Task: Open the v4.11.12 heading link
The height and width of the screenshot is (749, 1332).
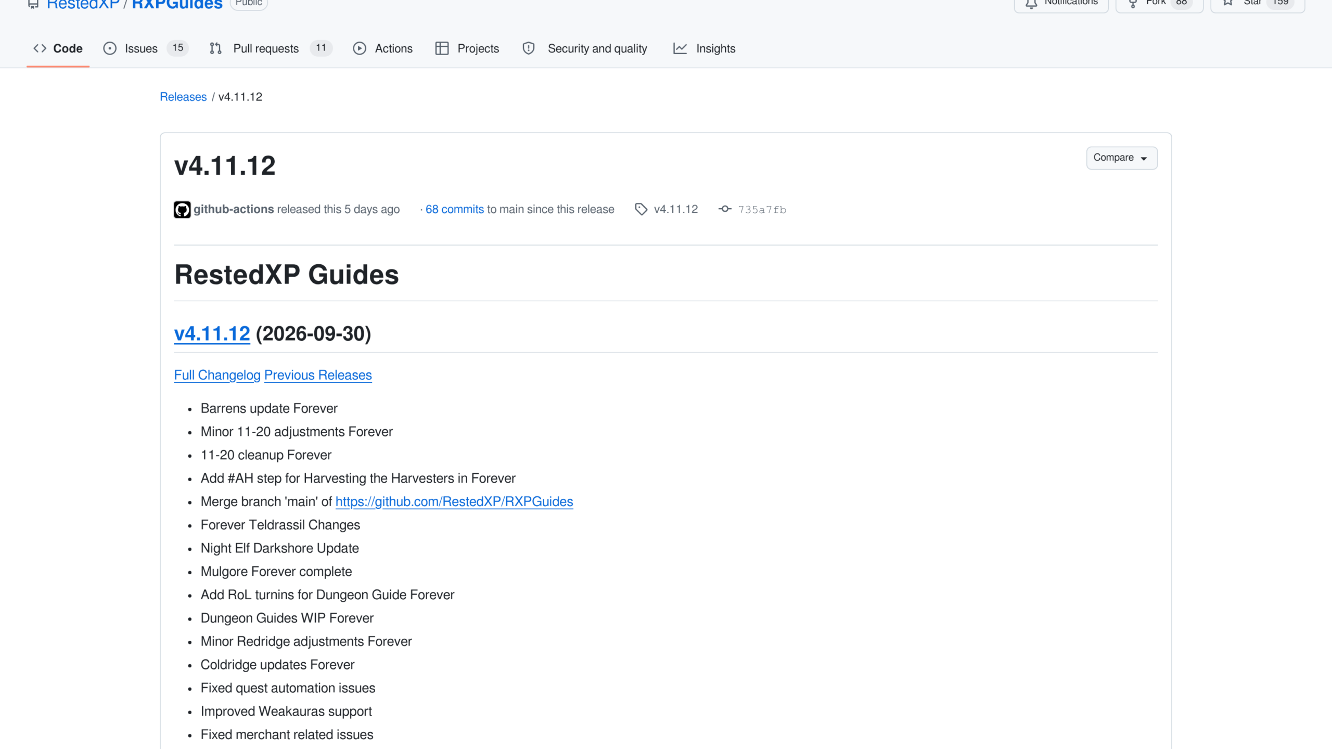Action: tap(212, 334)
